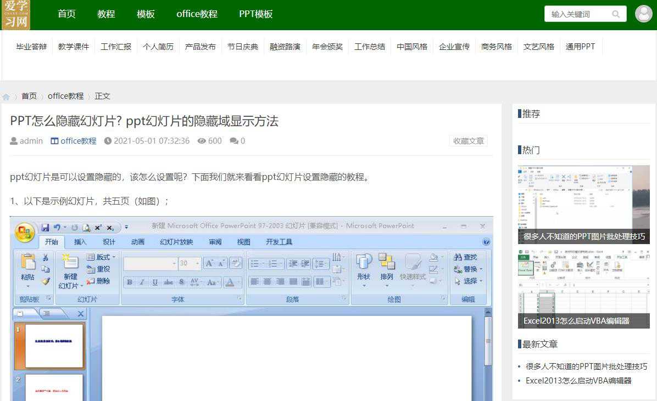Open the PPT模板 navigation menu item

255,14
